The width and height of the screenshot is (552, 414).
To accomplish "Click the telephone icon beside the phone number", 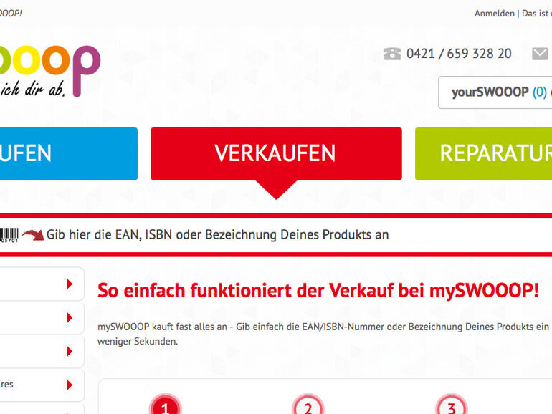I will pos(392,54).
